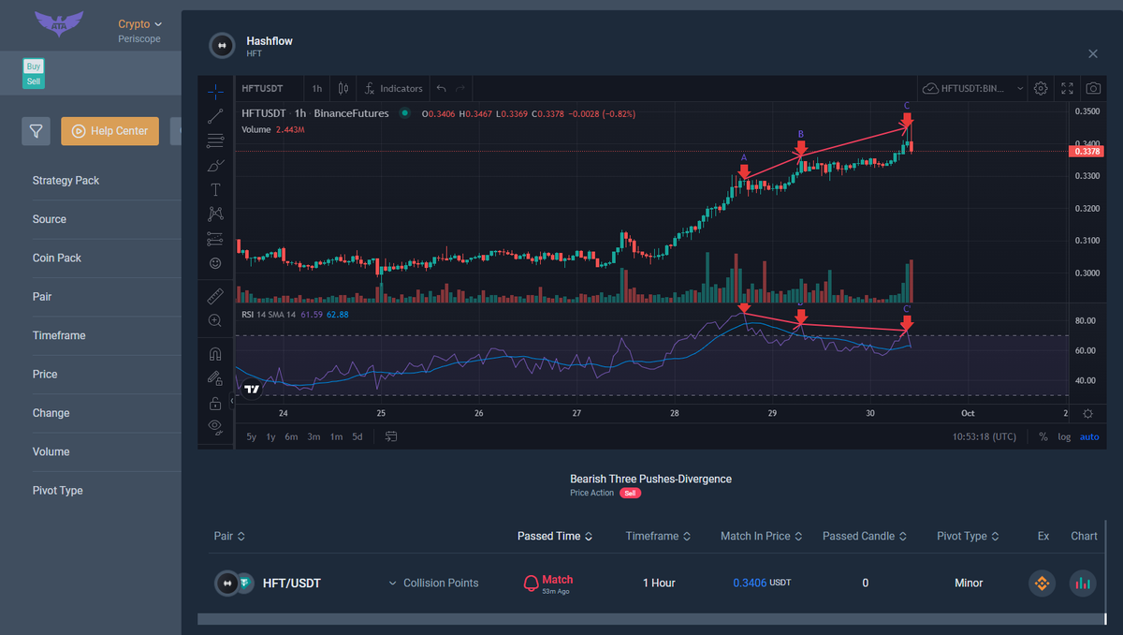Select the 1y time range
The height and width of the screenshot is (635, 1123).
[270, 437]
